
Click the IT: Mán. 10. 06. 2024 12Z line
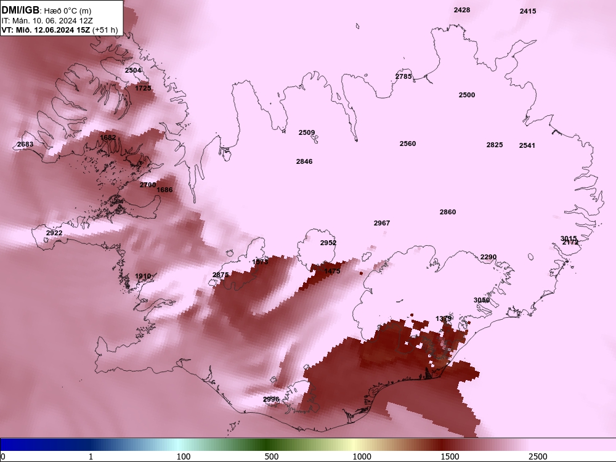[x=47, y=20]
